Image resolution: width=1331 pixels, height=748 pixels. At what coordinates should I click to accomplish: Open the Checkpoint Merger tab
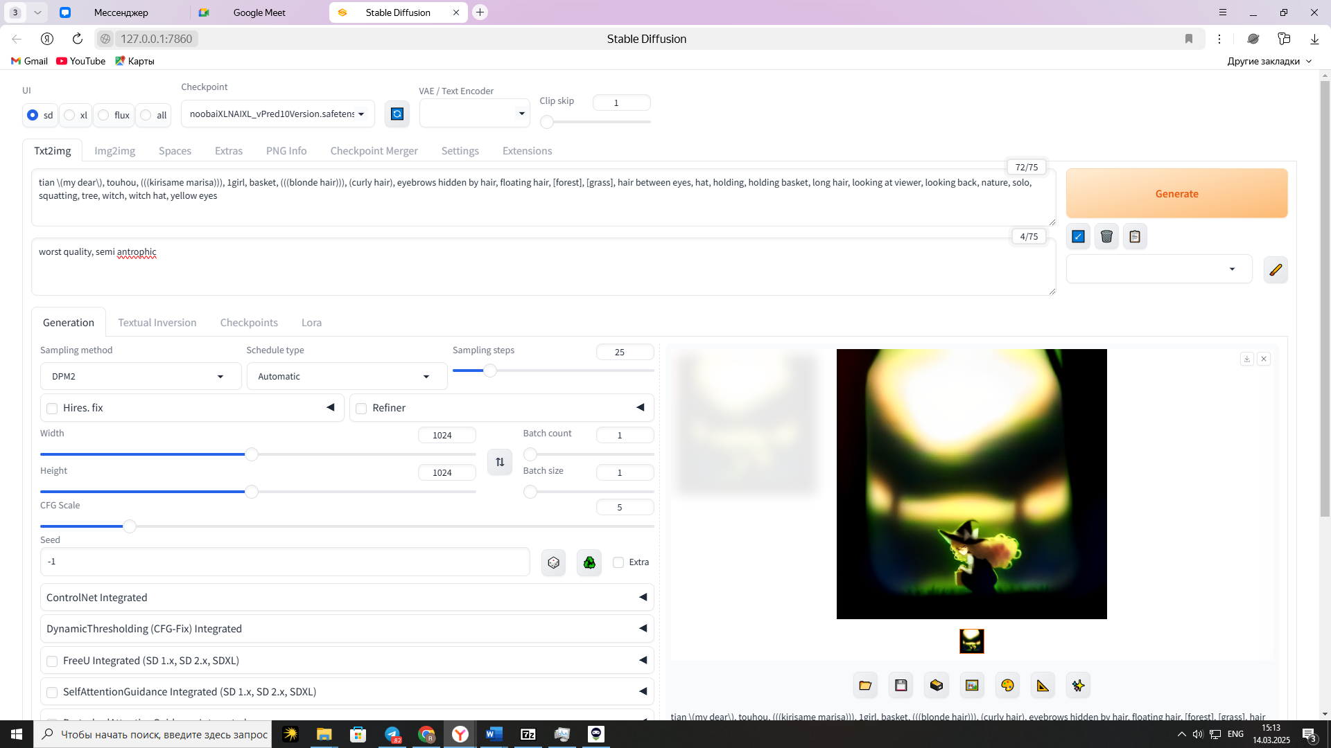click(x=374, y=151)
